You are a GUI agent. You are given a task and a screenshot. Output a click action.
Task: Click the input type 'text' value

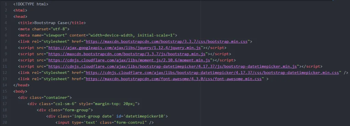click(x=90, y=122)
